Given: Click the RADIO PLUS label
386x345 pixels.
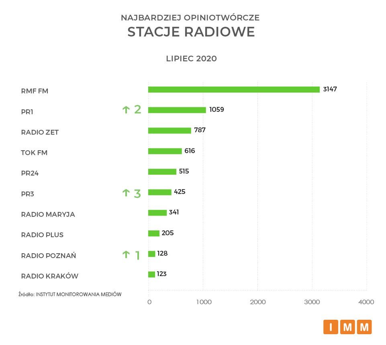Looking at the screenshot, I should click(x=42, y=235).
